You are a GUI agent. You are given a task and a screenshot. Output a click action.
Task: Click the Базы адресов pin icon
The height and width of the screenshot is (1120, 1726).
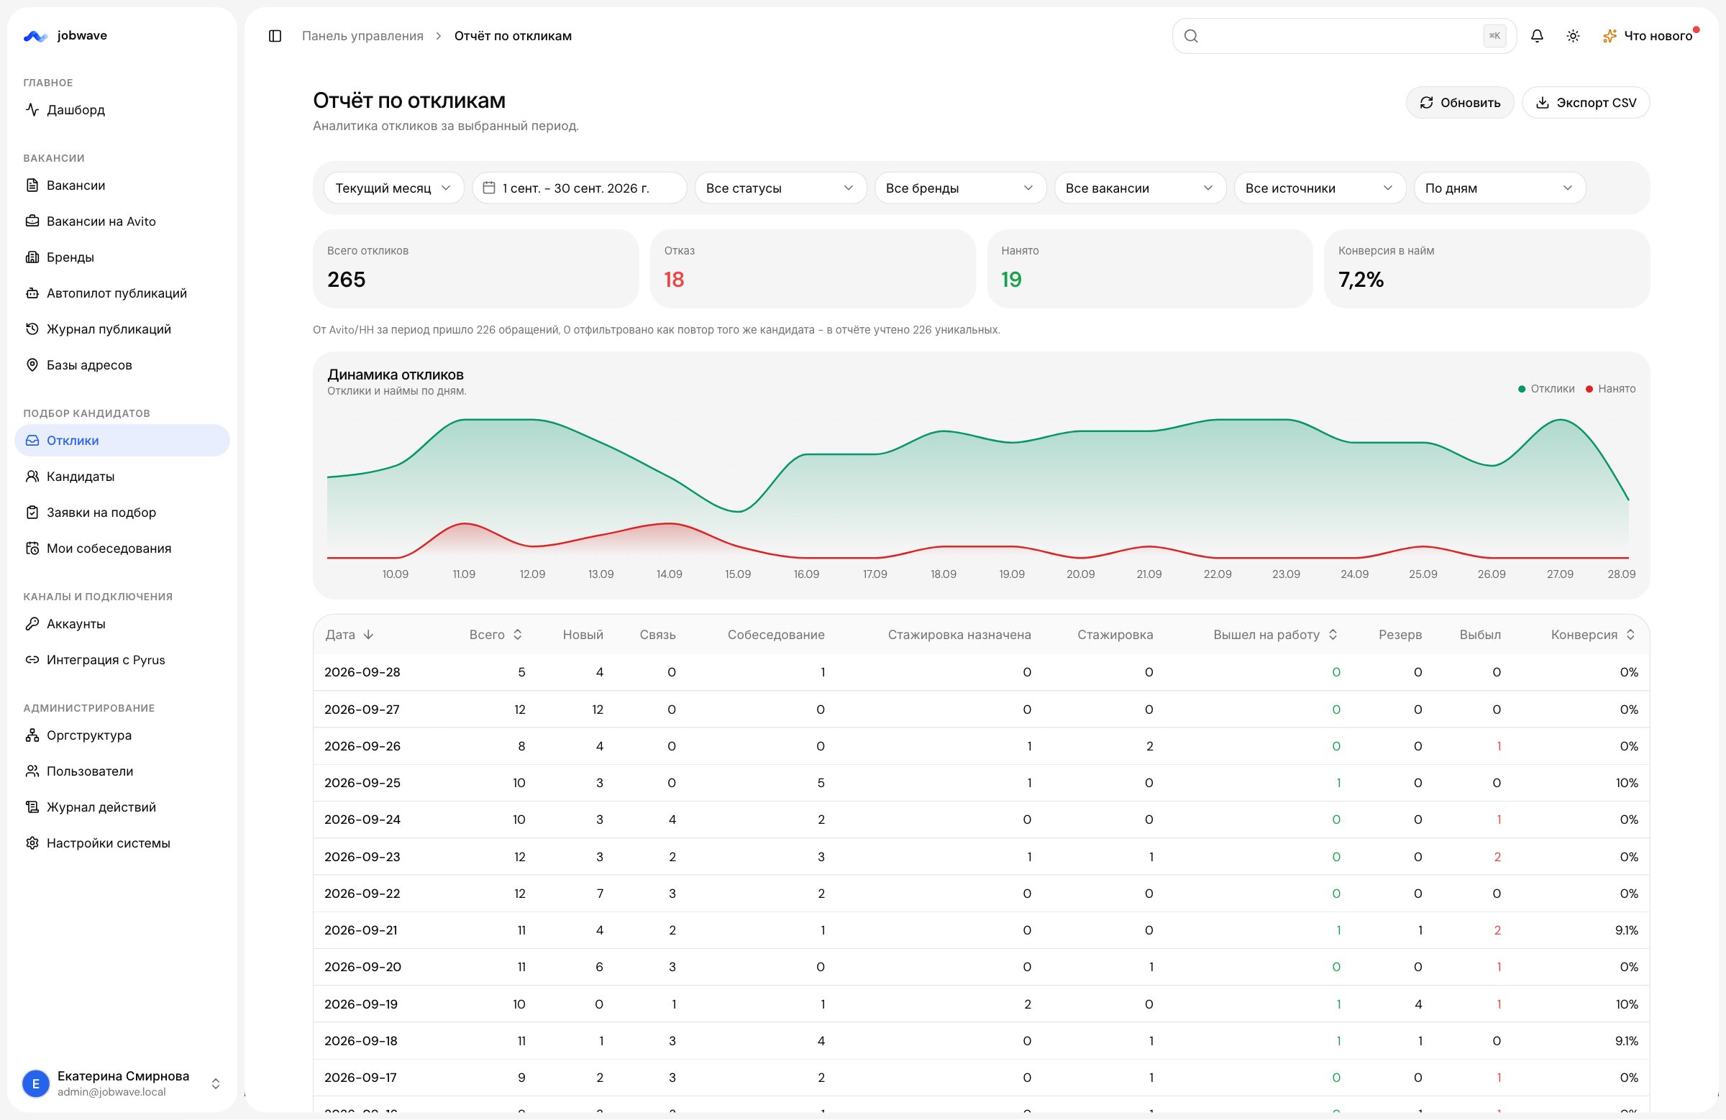coord(32,364)
